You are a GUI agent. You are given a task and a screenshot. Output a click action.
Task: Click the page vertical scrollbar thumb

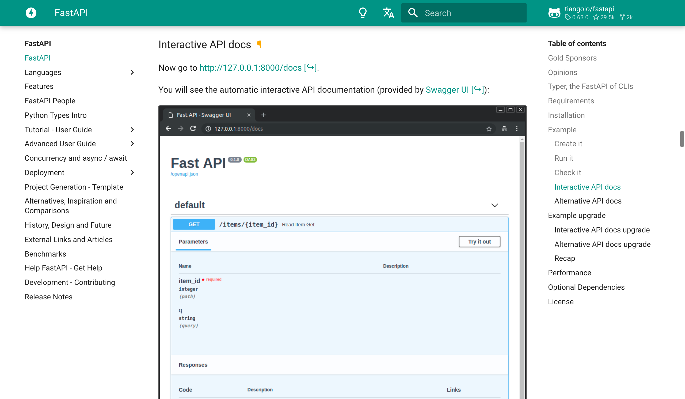(x=682, y=139)
